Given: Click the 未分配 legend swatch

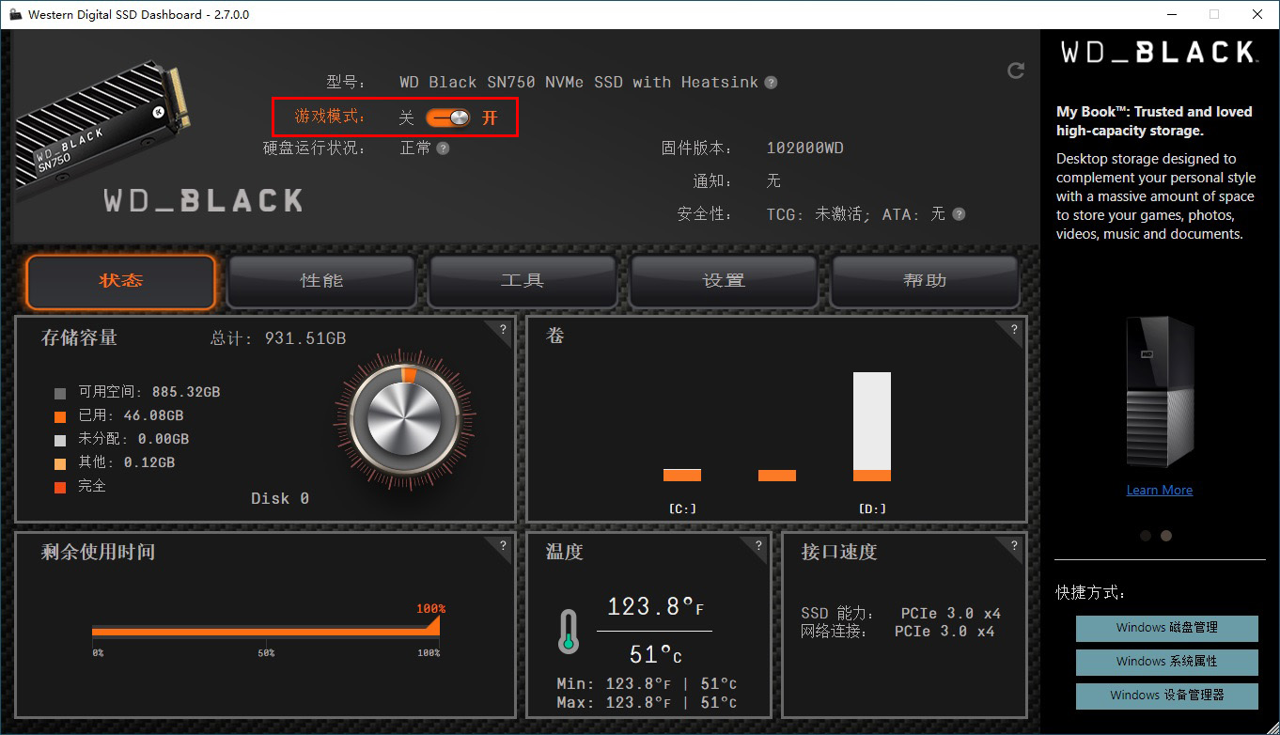Looking at the screenshot, I should pyautogui.click(x=60, y=440).
